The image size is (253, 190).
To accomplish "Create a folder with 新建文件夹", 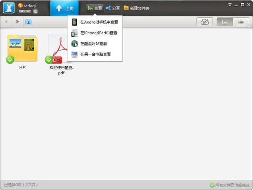I will point(136,8).
